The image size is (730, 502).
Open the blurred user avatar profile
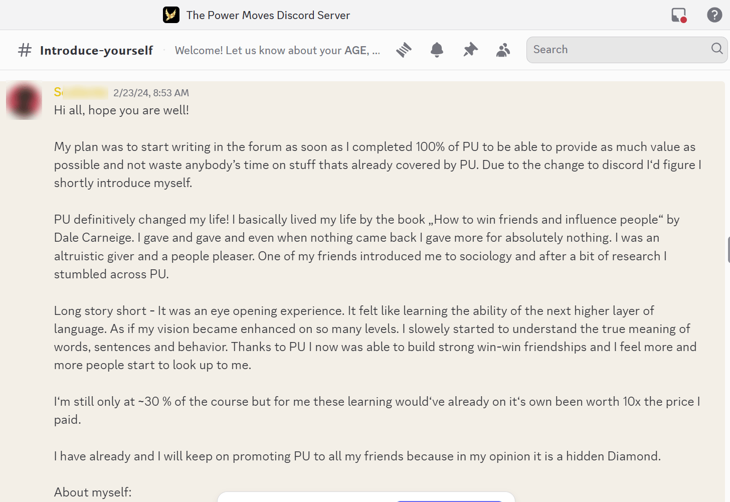point(24,101)
